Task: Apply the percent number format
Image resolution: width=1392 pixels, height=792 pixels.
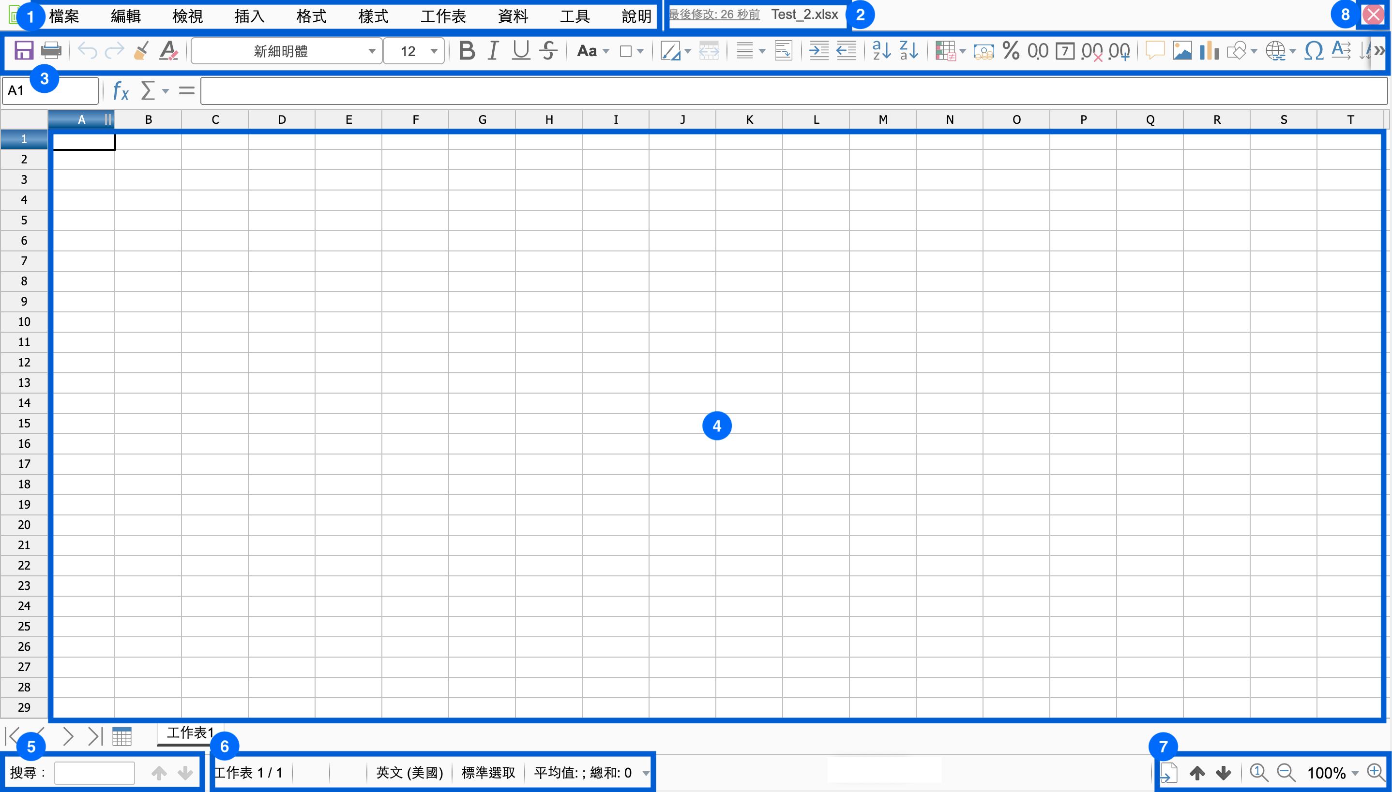Action: pos(1011,51)
